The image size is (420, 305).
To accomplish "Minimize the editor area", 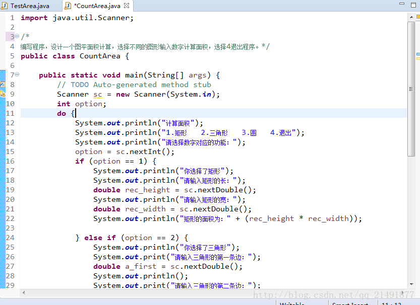I will coord(402,4).
